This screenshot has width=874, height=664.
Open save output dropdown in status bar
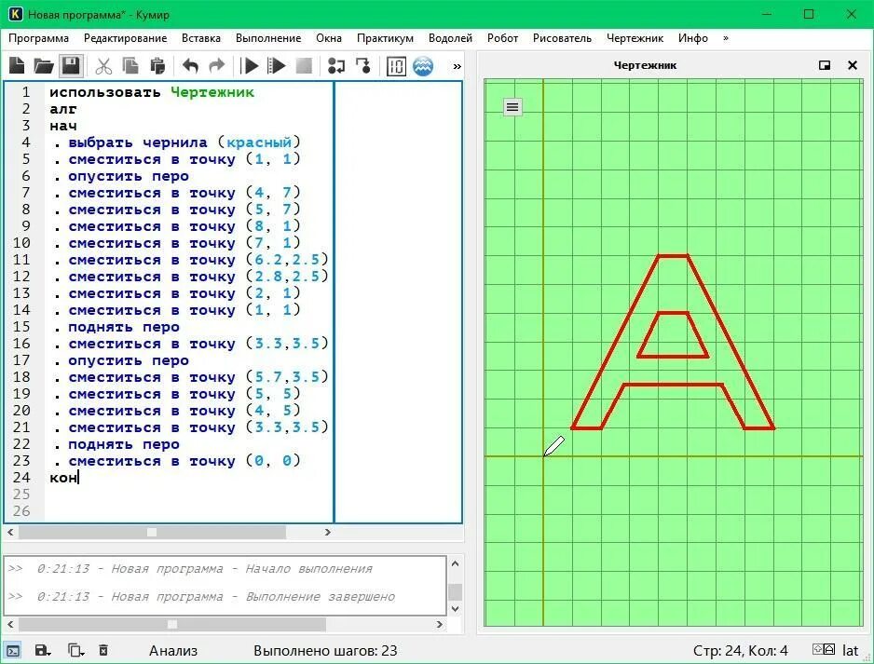[x=42, y=650]
